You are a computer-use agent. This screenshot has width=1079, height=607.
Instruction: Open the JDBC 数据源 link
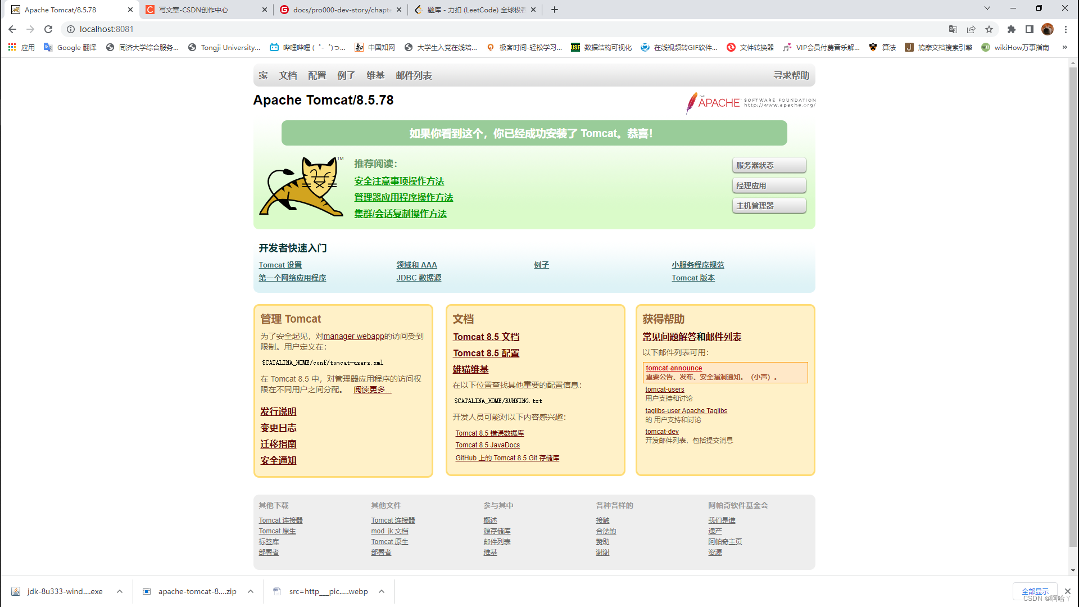pos(419,278)
